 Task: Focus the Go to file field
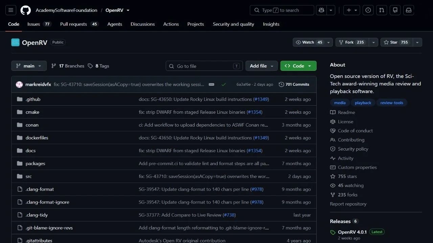[204, 66]
